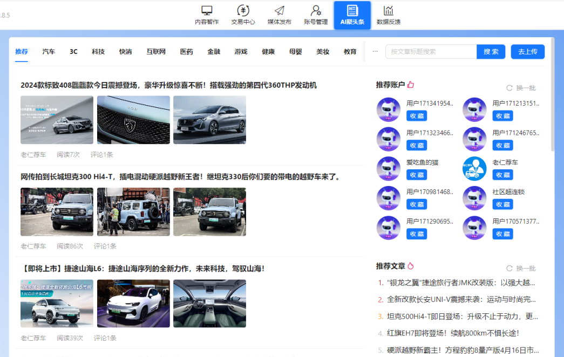
Task: Open the 老仁荐车 account avatar
Action: pos(474,169)
